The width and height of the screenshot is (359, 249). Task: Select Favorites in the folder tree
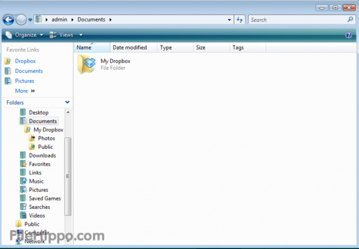39,164
